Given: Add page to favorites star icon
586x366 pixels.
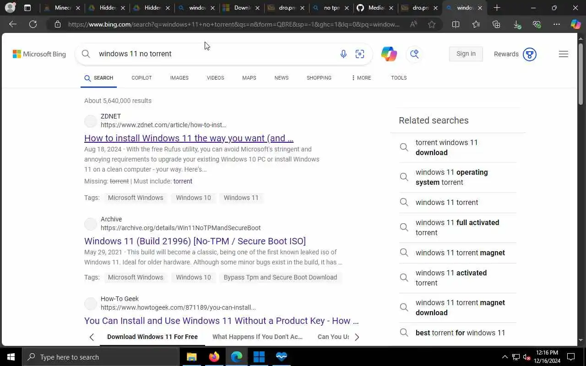Looking at the screenshot, I should coord(432,24).
